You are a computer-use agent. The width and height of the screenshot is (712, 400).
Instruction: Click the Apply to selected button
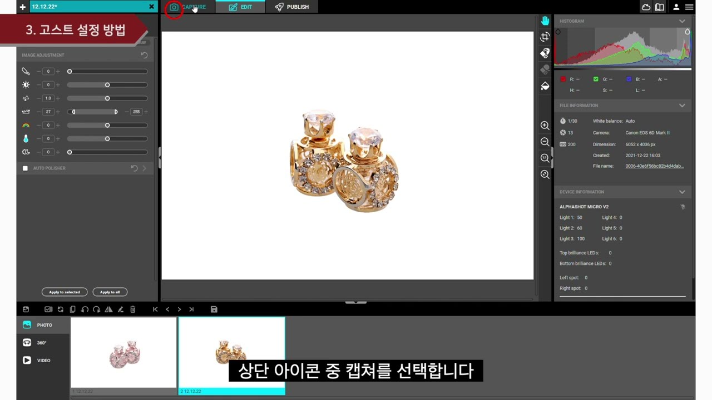coord(65,292)
